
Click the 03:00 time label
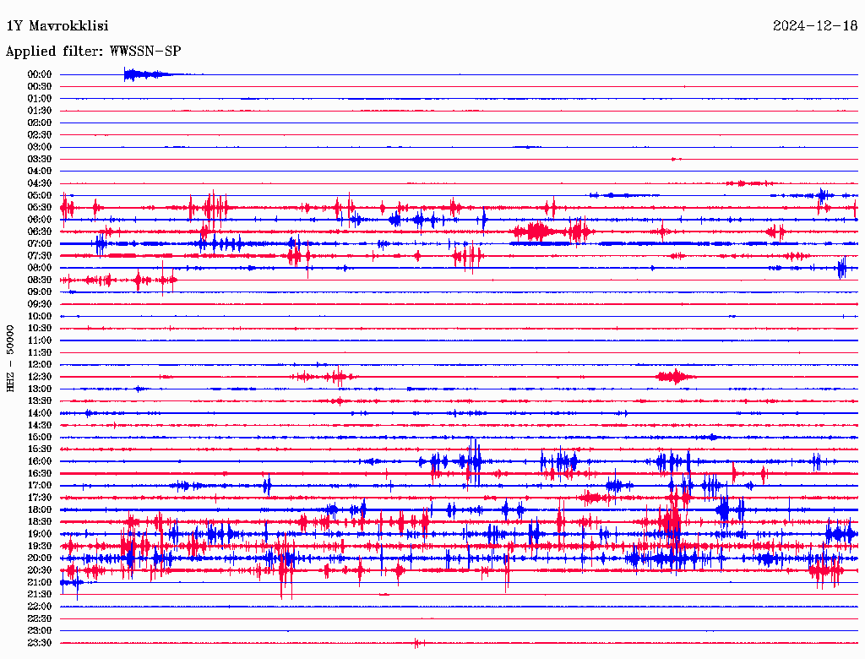point(40,147)
